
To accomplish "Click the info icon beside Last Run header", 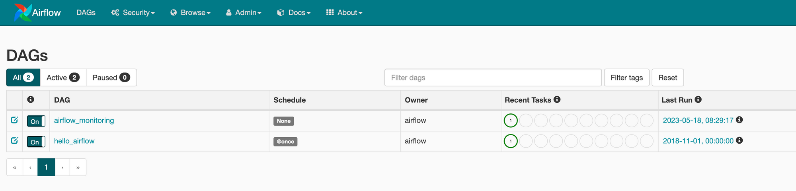I will 698,99.
